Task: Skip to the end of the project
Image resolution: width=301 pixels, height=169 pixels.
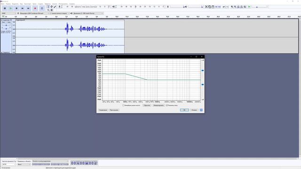Action: (28, 8)
